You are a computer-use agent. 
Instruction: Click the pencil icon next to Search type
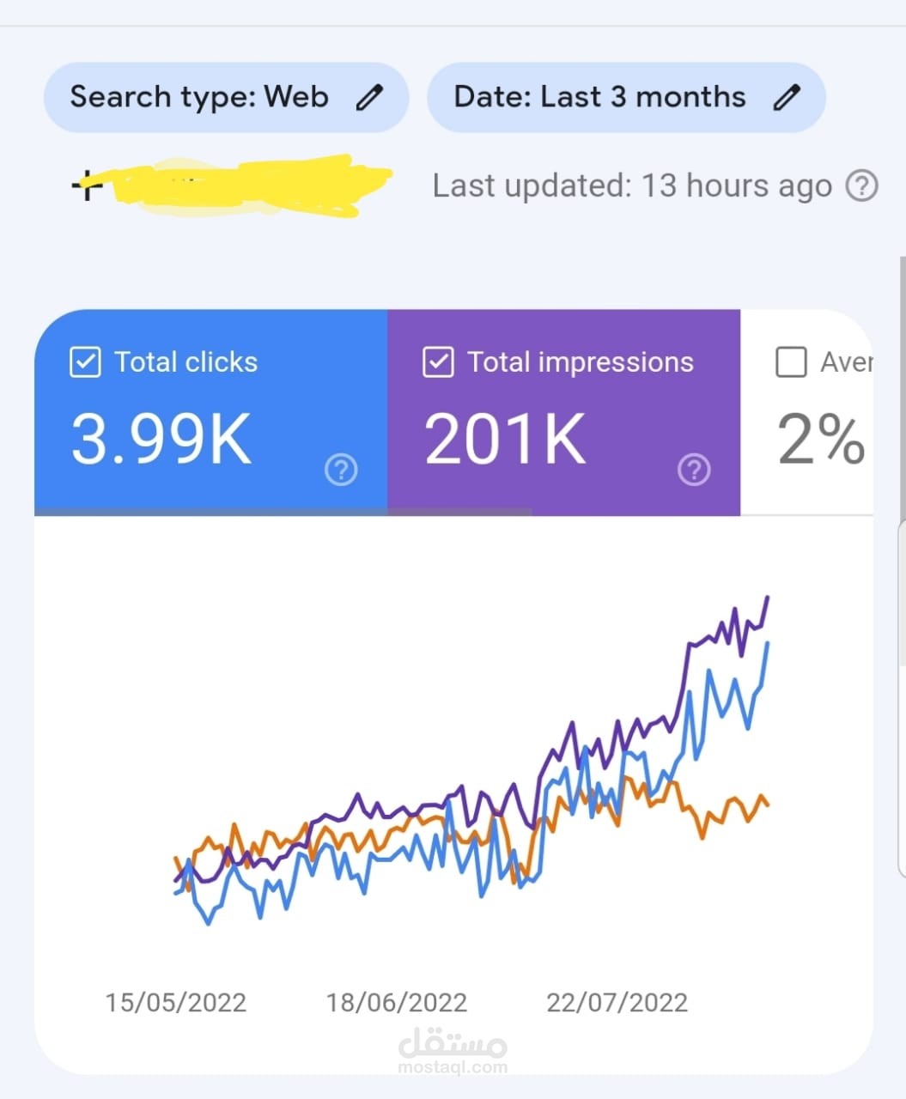[371, 97]
